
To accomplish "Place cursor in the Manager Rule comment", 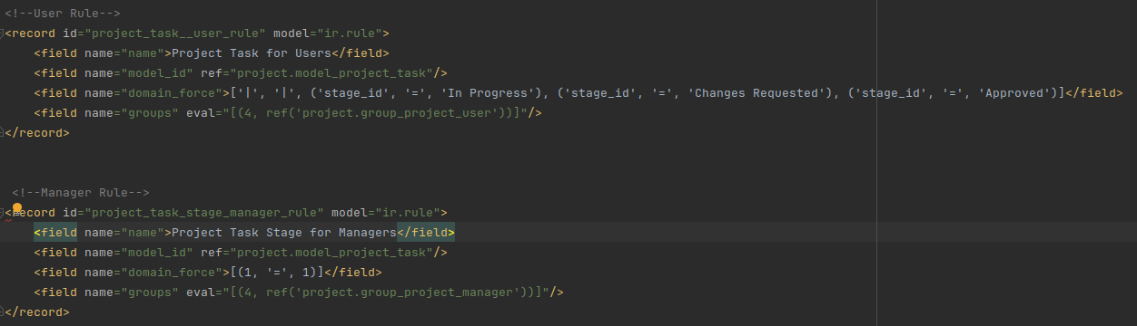I will click(81, 193).
